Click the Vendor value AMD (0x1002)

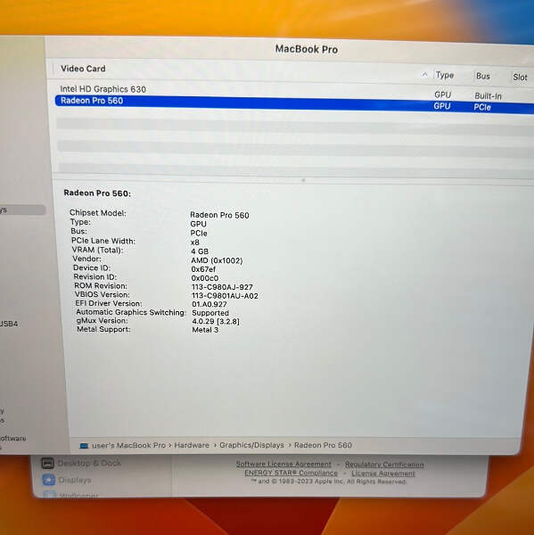pos(217,260)
